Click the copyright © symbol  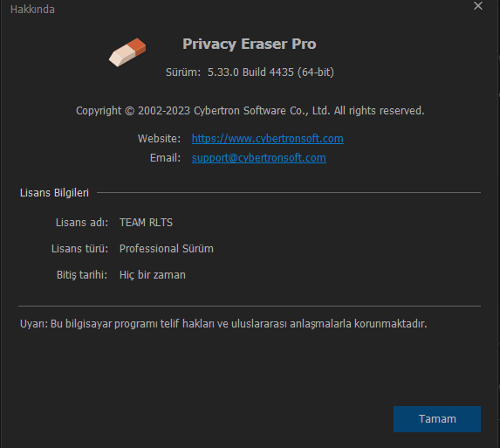point(129,111)
